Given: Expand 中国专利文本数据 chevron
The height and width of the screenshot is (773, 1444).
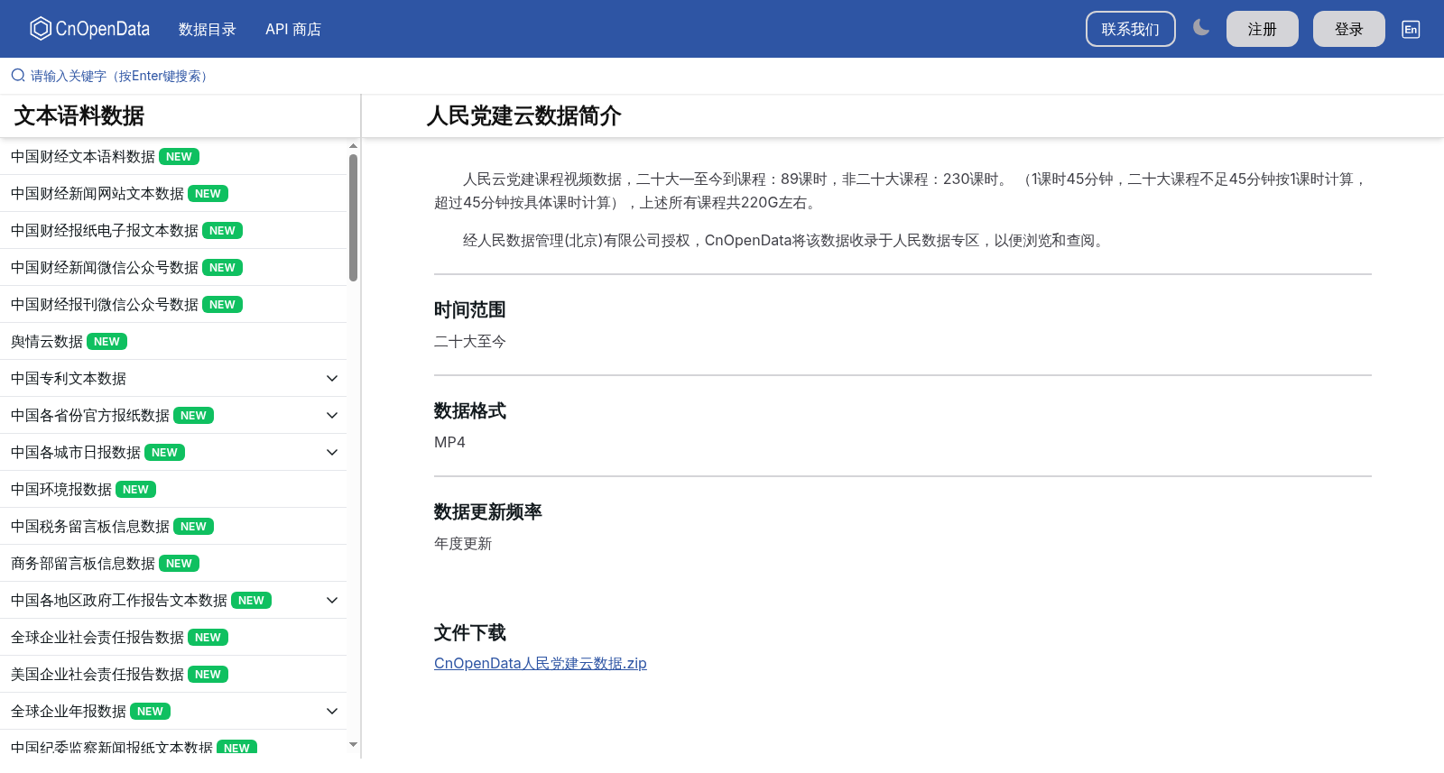Looking at the screenshot, I should (x=332, y=378).
